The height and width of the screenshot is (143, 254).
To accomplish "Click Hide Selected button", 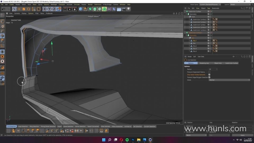I will tap(105, 127).
